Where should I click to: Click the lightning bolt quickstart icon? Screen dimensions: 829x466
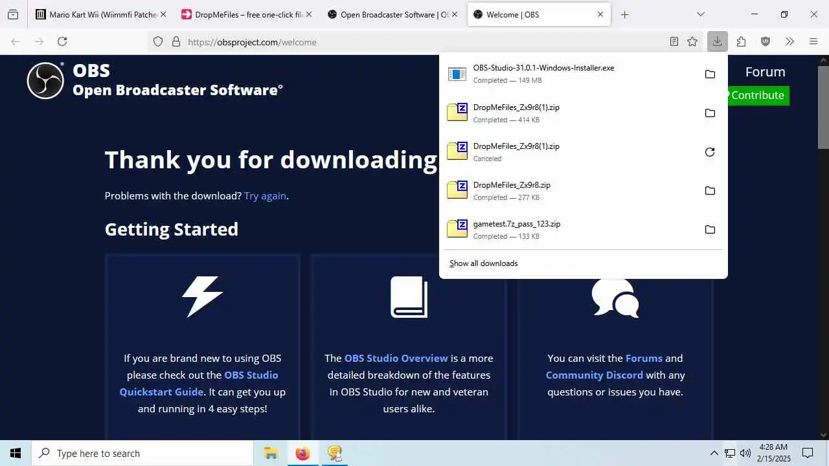pyautogui.click(x=203, y=296)
